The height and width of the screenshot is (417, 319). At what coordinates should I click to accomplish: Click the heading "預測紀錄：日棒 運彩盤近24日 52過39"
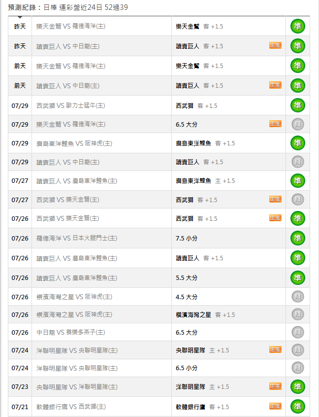pyautogui.click(x=68, y=7)
